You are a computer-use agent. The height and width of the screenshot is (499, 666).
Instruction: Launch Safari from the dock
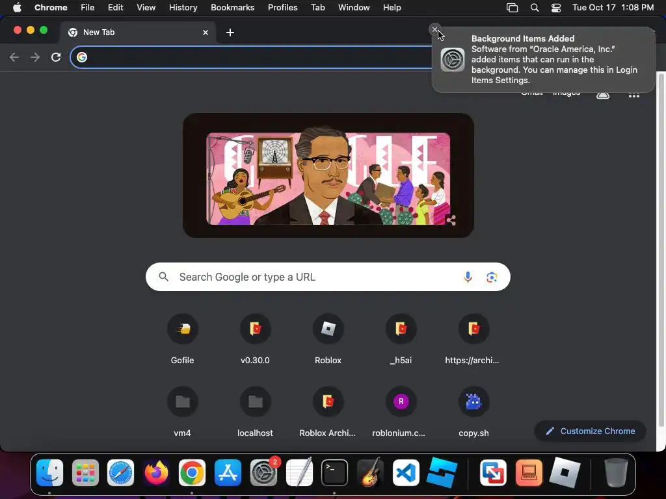120,473
